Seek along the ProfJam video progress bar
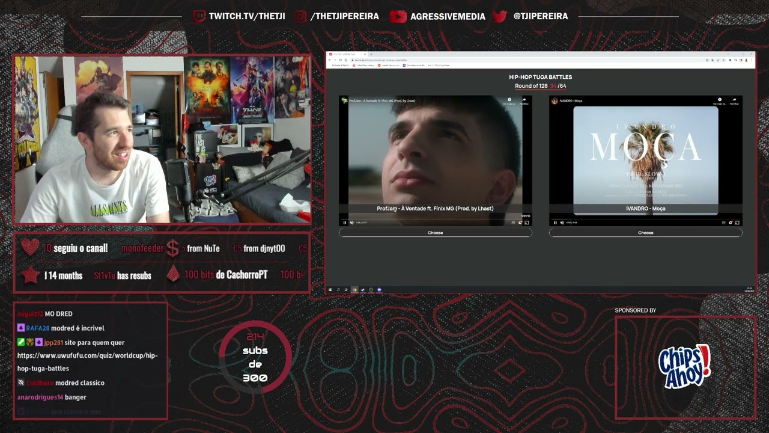This screenshot has width=769, height=433. [x=435, y=219]
